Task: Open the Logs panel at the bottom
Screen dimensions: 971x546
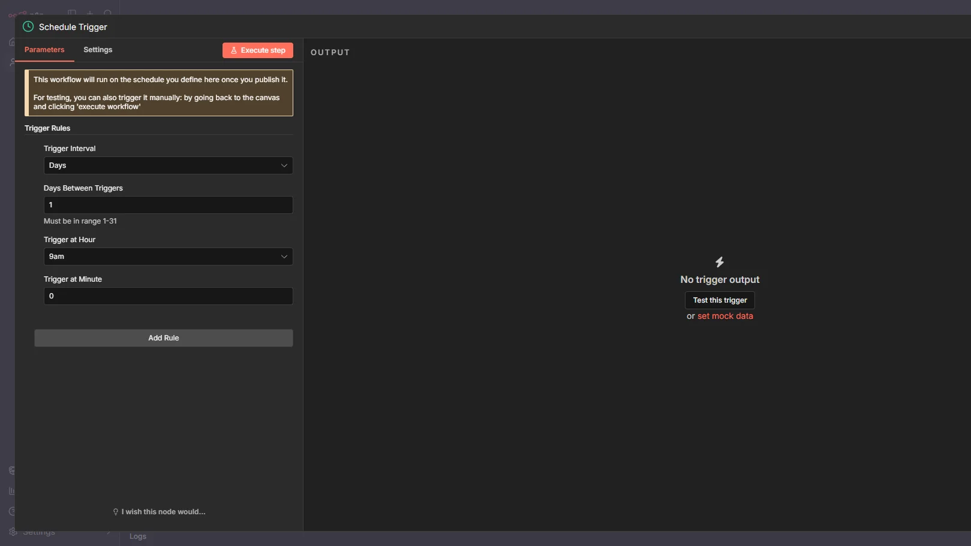Action: 138,536
